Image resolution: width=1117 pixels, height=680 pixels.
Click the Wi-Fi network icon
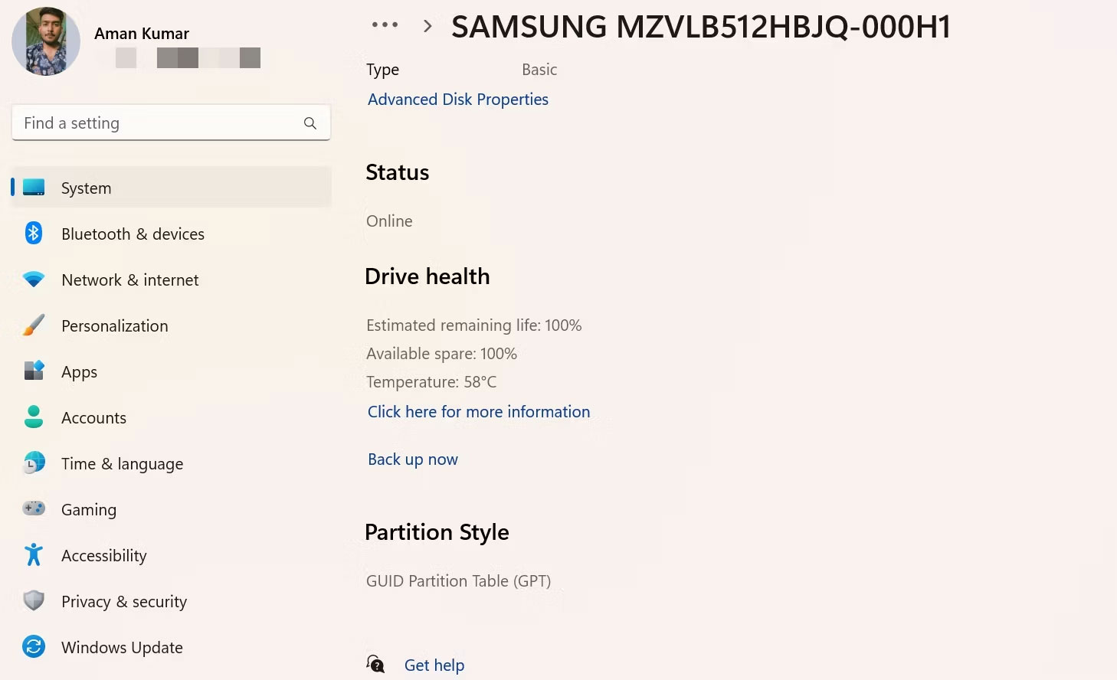pos(34,280)
